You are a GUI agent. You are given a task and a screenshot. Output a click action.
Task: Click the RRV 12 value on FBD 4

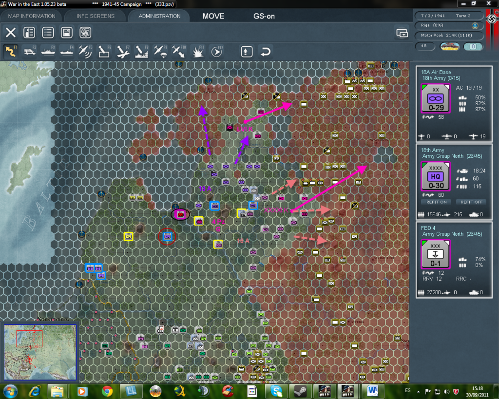[432, 279]
